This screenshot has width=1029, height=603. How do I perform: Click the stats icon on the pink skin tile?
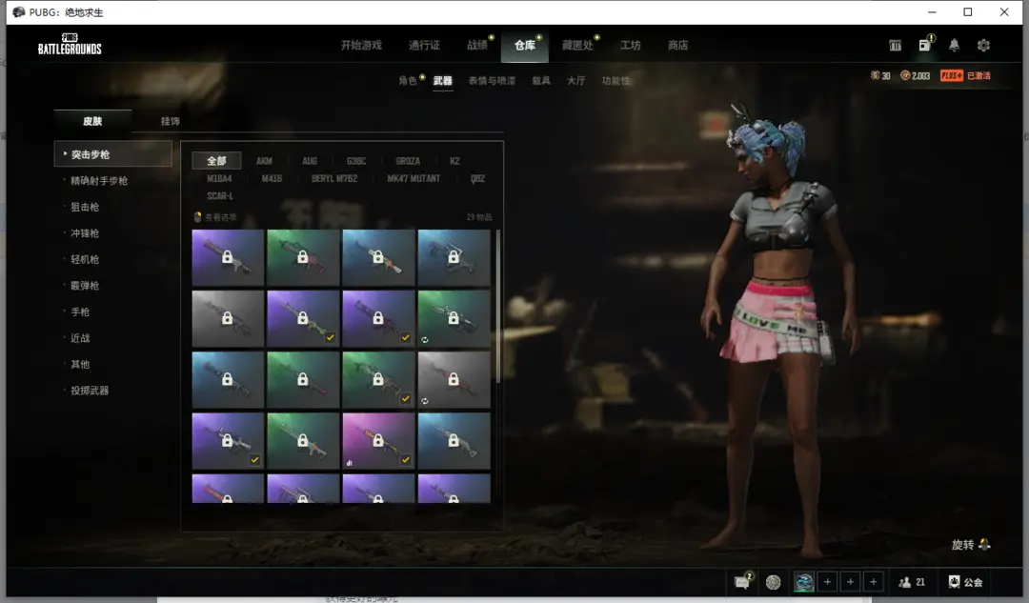[x=349, y=463]
